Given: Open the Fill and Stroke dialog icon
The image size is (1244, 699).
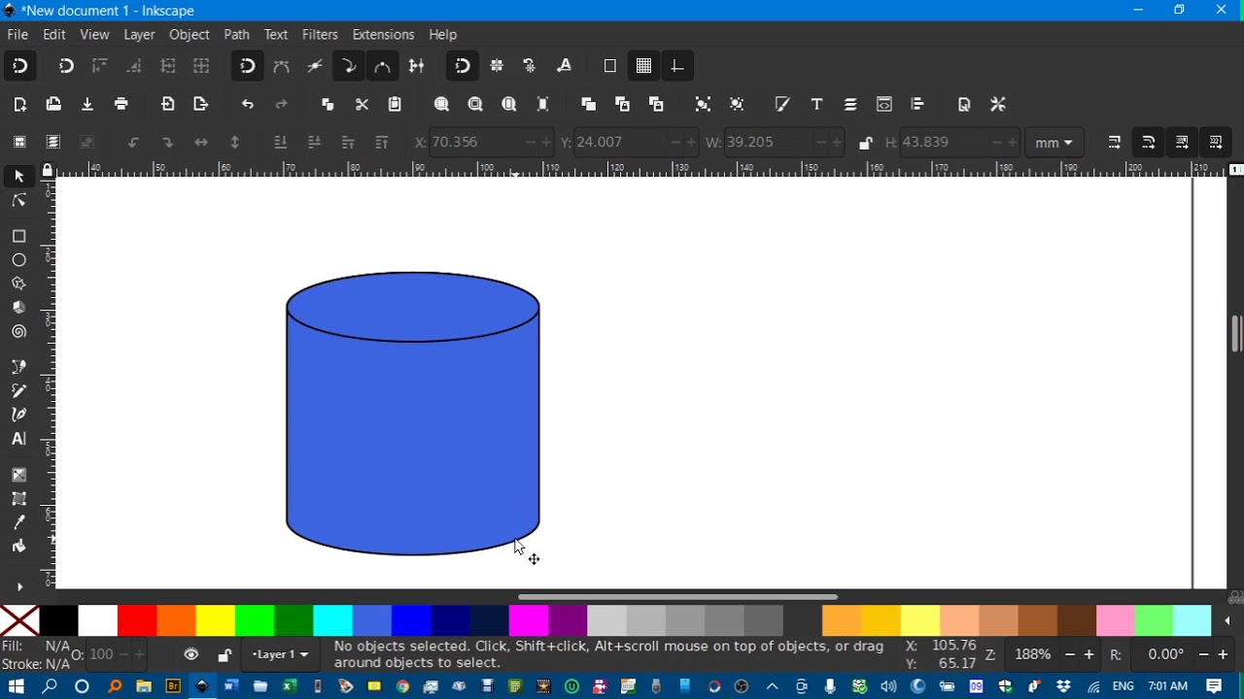Looking at the screenshot, I should 782,105.
